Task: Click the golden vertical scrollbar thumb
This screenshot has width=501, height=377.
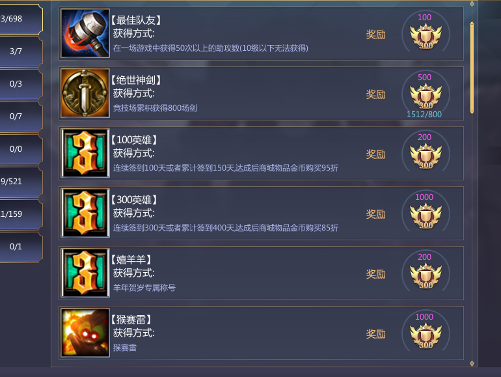Action: pos(472,68)
